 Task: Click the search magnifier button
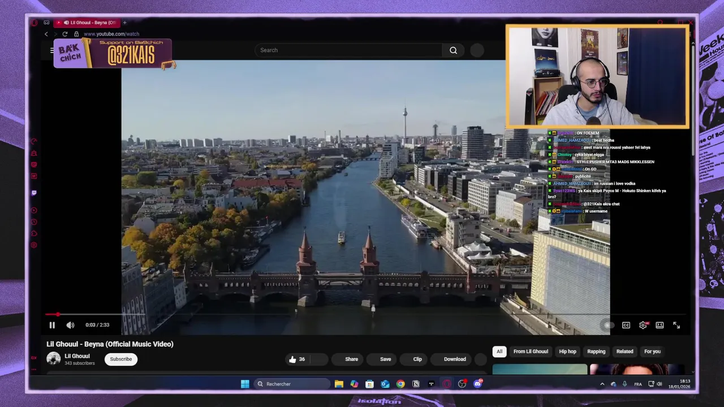453,50
